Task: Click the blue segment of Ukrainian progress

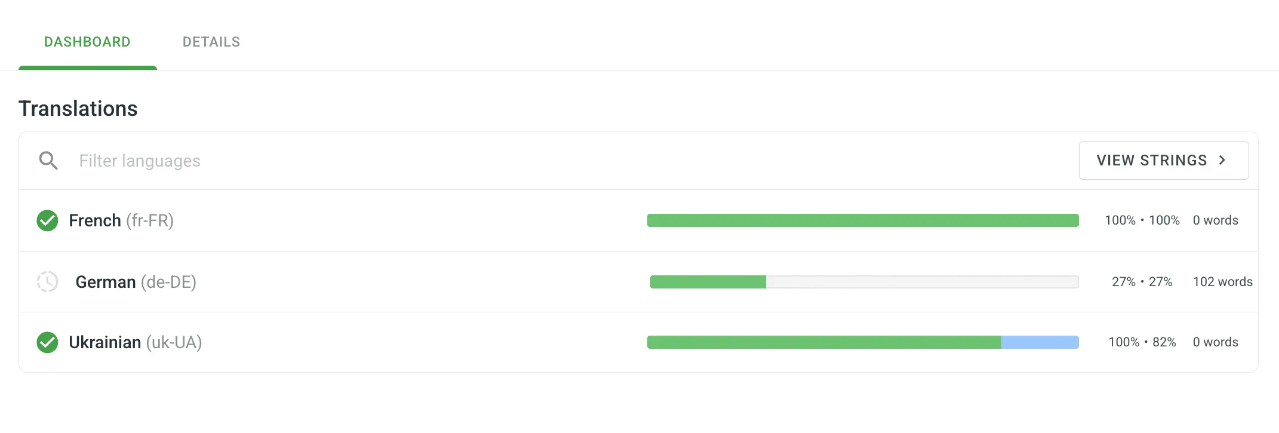Action: [x=1040, y=342]
